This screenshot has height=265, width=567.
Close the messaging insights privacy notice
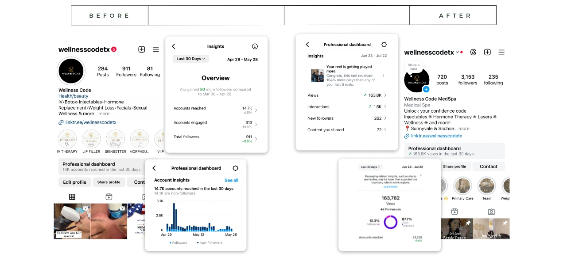click(x=421, y=175)
